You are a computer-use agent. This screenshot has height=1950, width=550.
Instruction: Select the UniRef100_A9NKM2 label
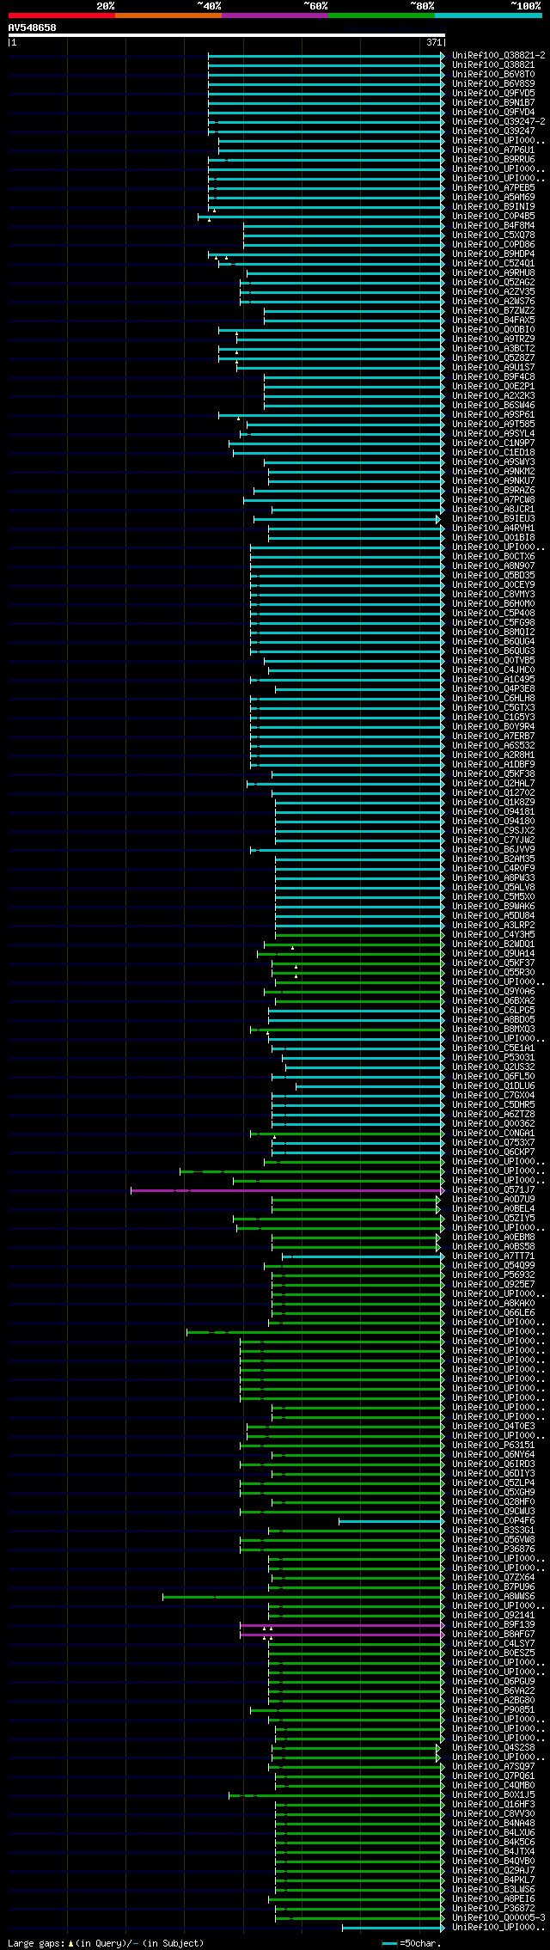point(493,471)
